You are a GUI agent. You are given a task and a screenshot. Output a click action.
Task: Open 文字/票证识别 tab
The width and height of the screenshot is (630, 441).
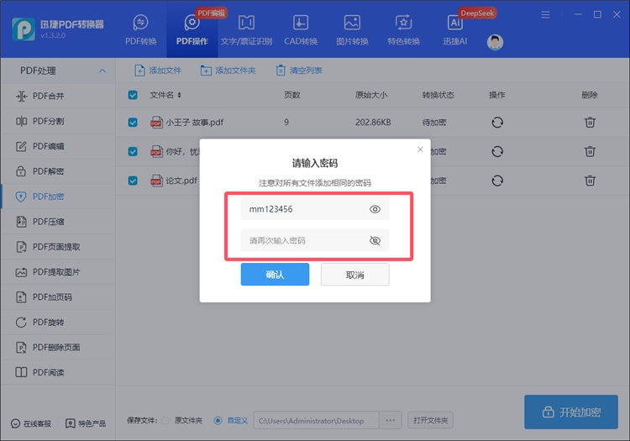[x=246, y=29]
